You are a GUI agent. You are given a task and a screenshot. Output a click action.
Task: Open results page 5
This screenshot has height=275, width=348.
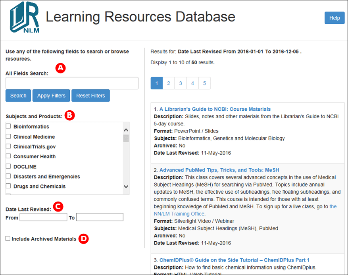click(x=204, y=83)
